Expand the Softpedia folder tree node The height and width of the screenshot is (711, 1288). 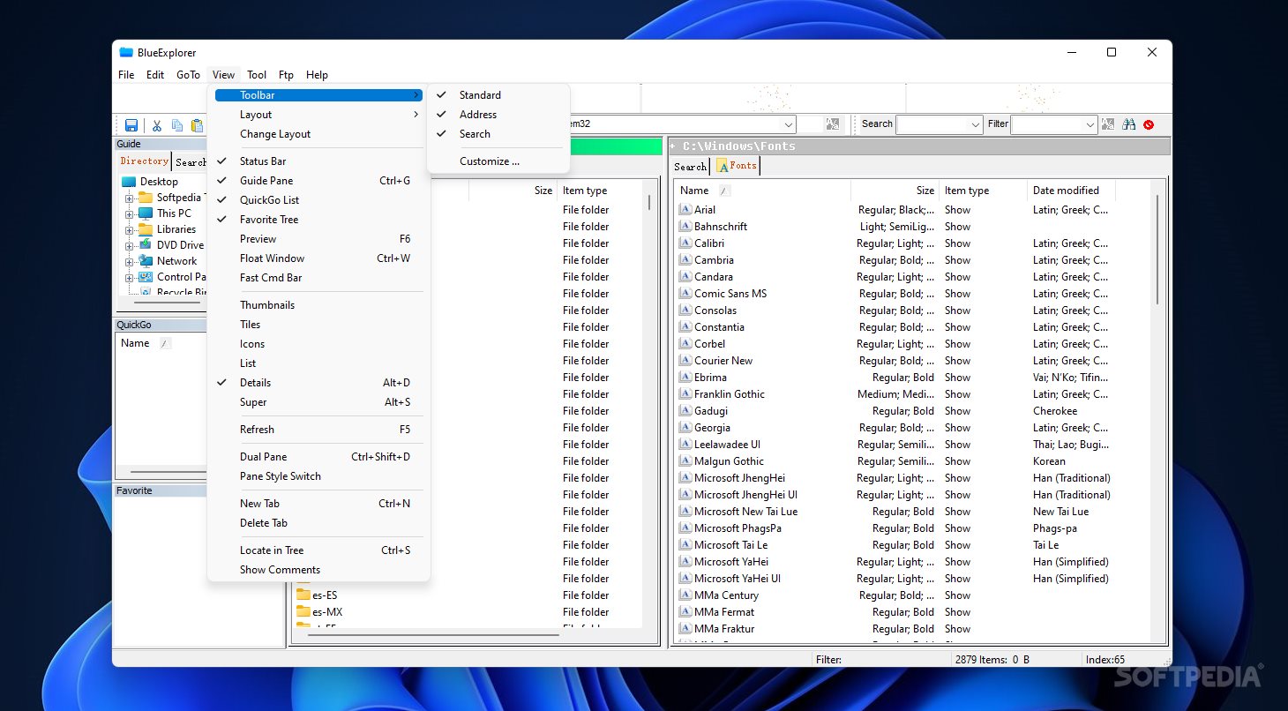[x=129, y=198]
